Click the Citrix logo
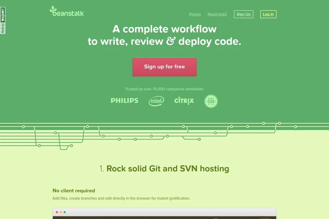329x219 pixels. tap(184, 101)
